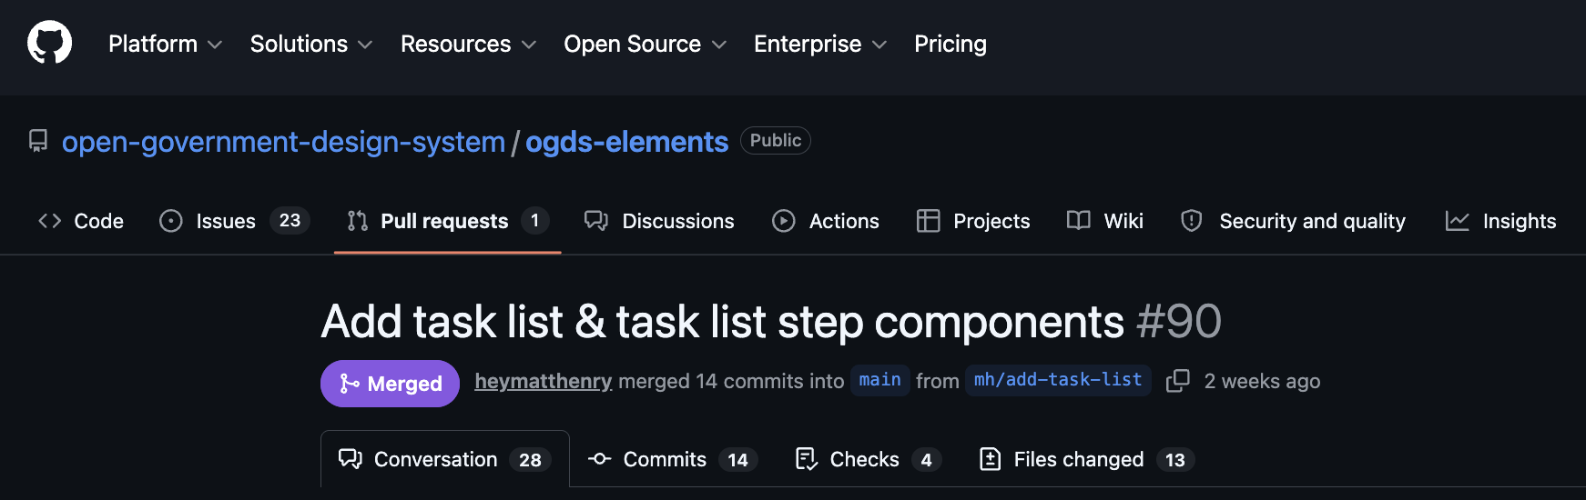Open the Checks tab

pyautogui.click(x=869, y=459)
